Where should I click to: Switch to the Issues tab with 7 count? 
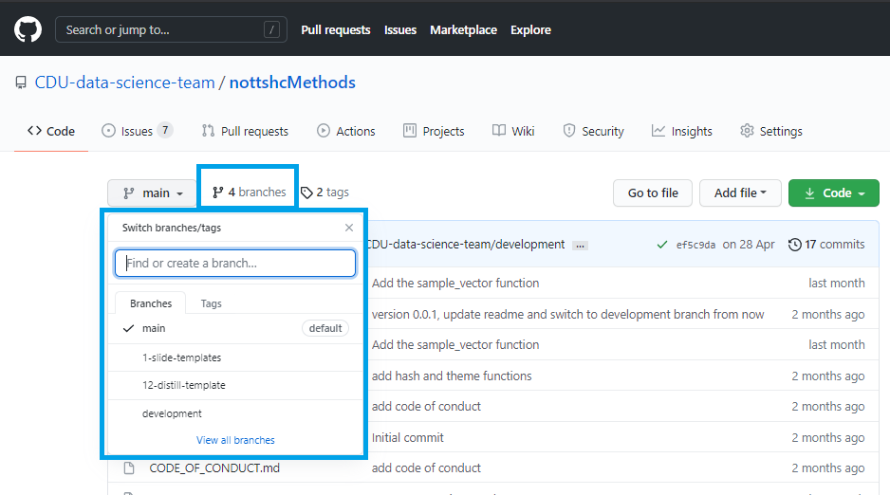point(137,131)
